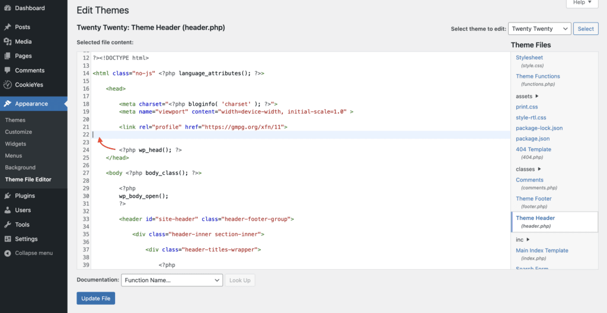Screen dimensions: 607x313
Task: Open the Plugins menu
Action: pyautogui.click(x=25, y=196)
